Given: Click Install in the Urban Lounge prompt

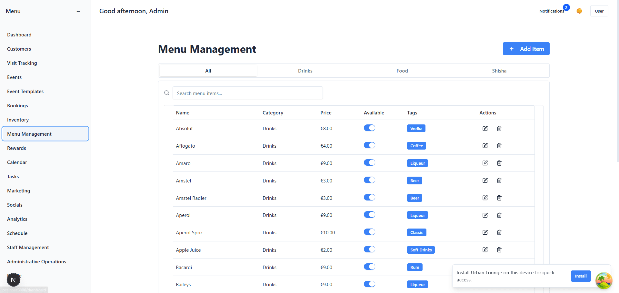Looking at the screenshot, I should pyautogui.click(x=581, y=276).
